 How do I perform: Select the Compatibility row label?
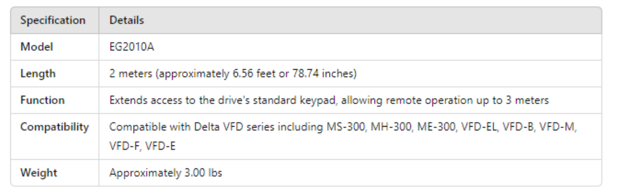point(55,127)
